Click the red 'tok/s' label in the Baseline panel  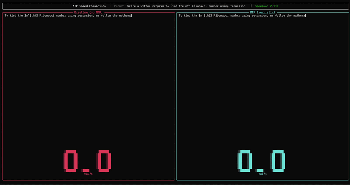click(x=88, y=174)
